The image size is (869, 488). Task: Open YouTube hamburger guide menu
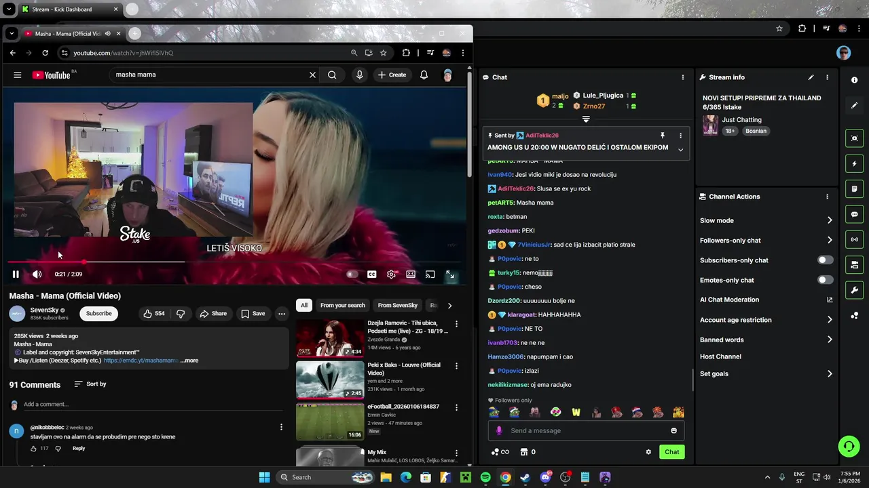click(18, 75)
